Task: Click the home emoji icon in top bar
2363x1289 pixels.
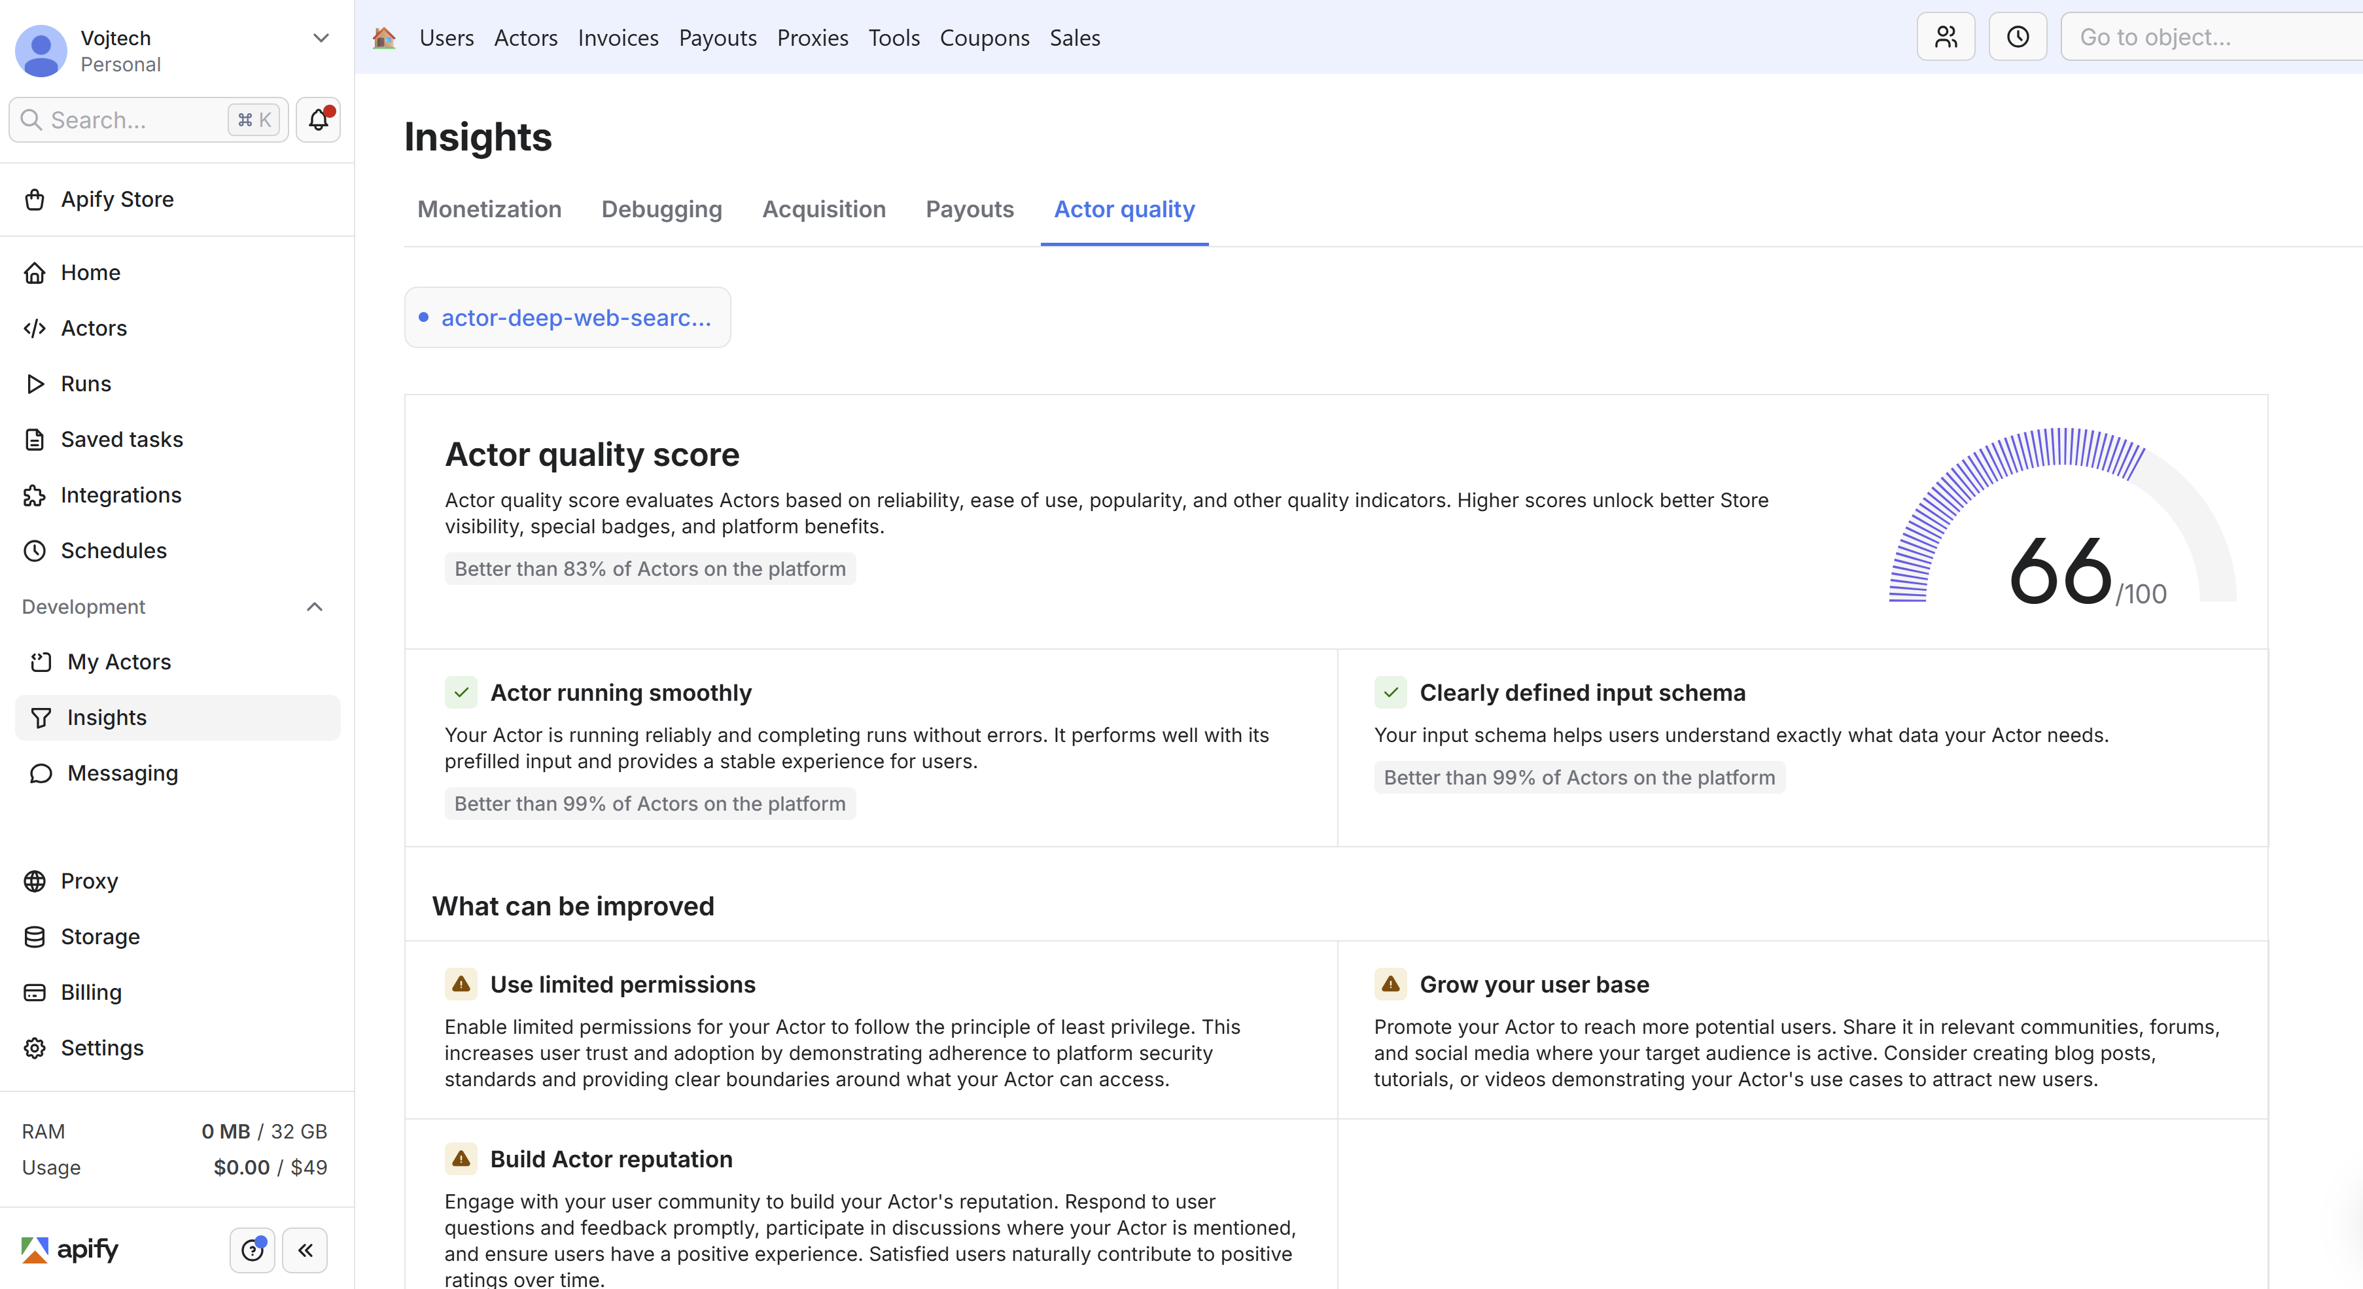Action: click(x=383, y=37)
